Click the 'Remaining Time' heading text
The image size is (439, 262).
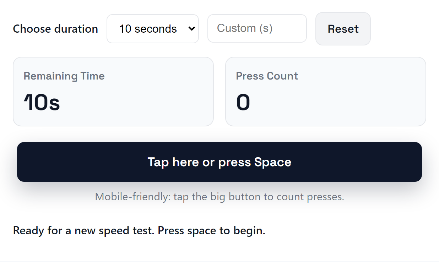[x=64, y=76]
